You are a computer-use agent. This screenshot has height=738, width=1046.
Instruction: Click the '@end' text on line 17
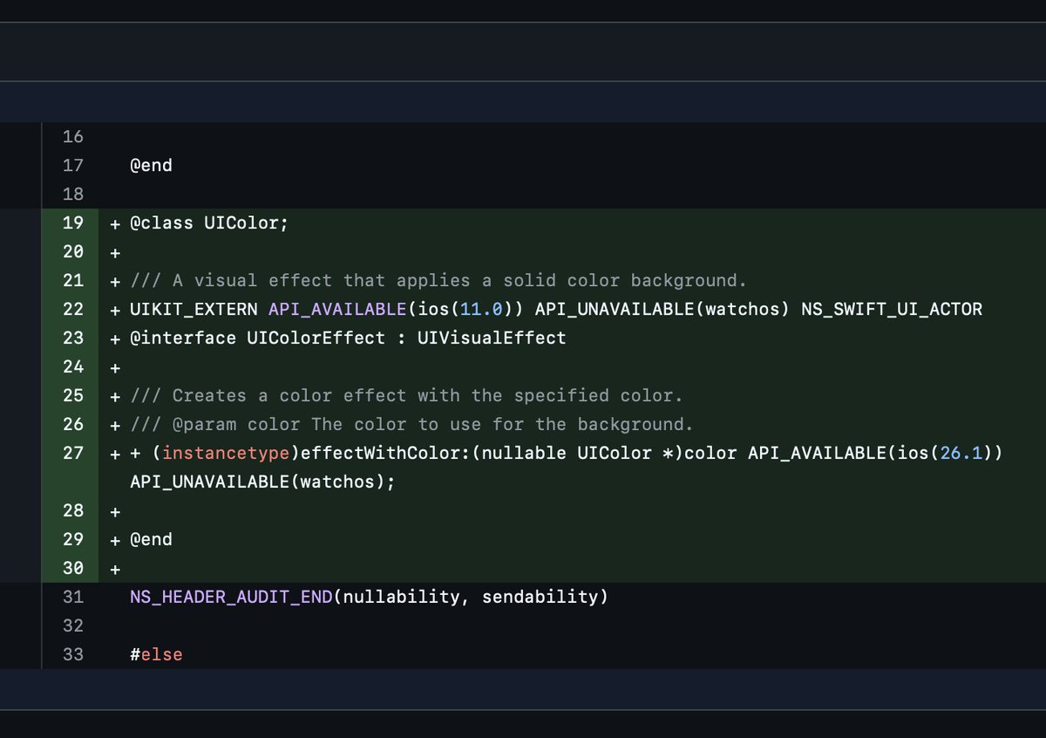tap(151, 166)
